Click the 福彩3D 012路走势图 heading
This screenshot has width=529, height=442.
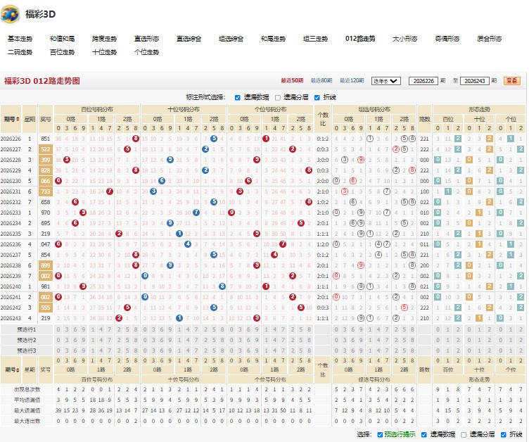click(x=42, y=81)
